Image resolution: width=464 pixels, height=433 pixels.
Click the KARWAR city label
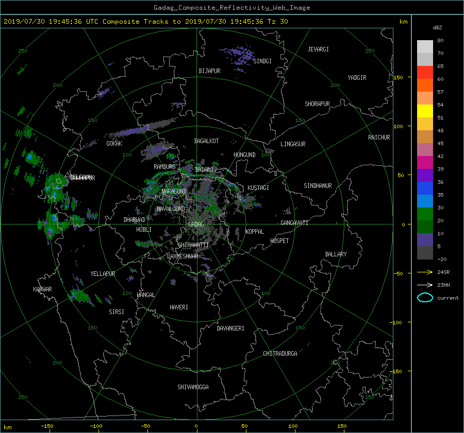pyautogui.click(x=42, y=289)
